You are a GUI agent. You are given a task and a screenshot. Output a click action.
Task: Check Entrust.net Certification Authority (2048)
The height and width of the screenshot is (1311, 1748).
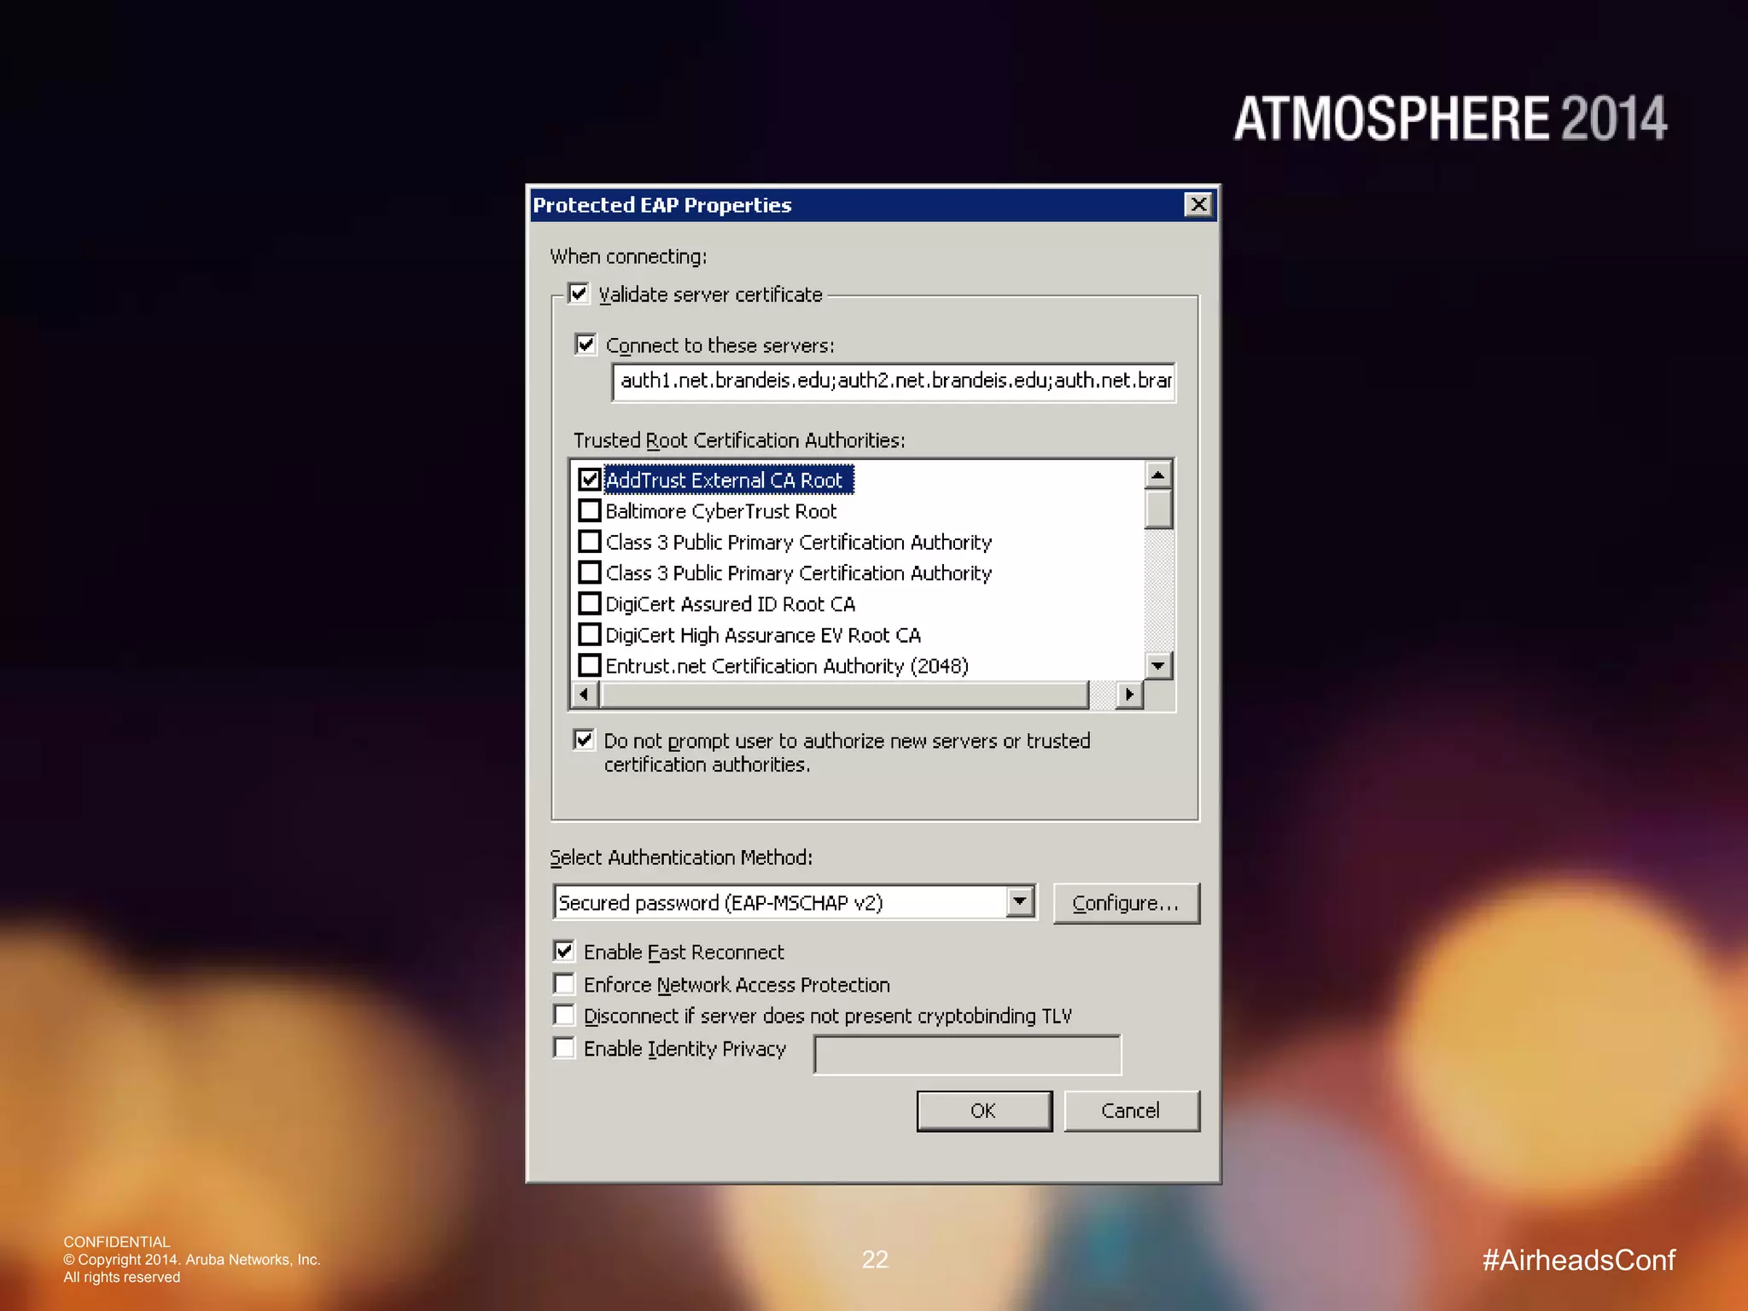(590, 666)
